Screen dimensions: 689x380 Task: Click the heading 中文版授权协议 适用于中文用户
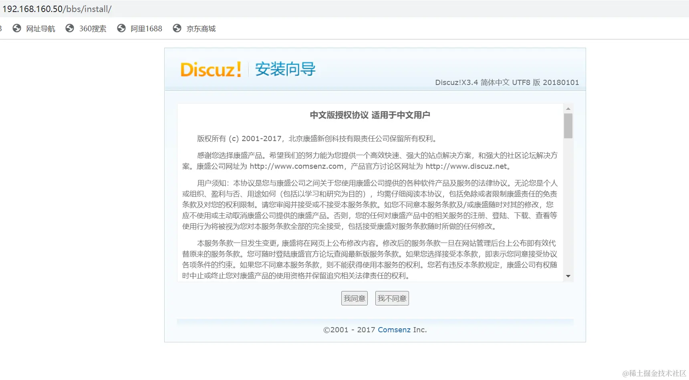pyautogui.click(x=370, y=115)
